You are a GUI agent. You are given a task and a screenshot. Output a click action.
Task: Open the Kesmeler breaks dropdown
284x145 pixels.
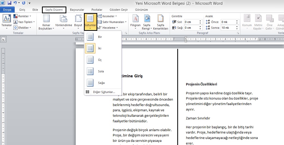pos(107,16)
